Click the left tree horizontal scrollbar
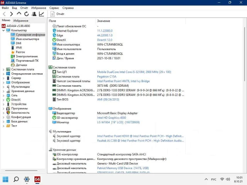This screenshot has height=185, width=247. click(21, 170)
